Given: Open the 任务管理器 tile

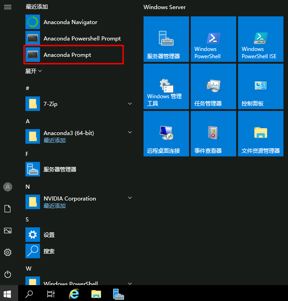Looking at the screenshot, I should click(214, 86).
